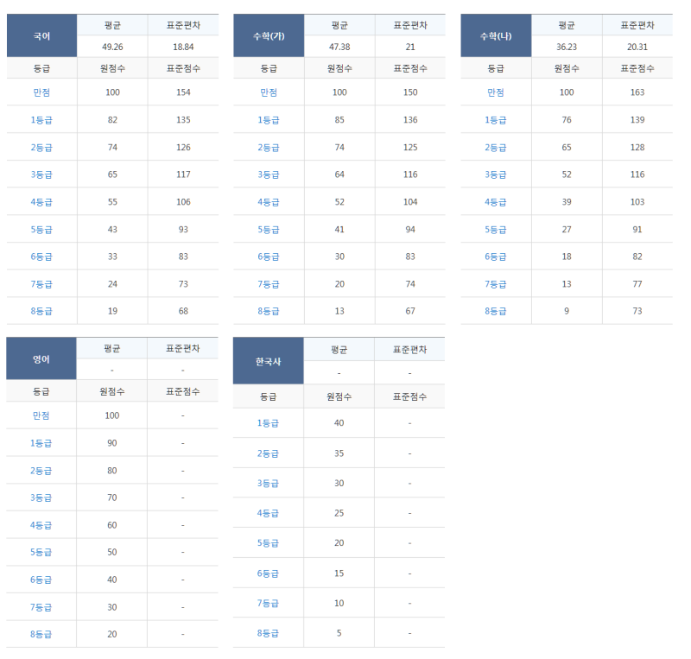Click the 한국사 8등급 raw score 5
The width and height of the screenshot is (691, 659).
(x=339, y=633)
